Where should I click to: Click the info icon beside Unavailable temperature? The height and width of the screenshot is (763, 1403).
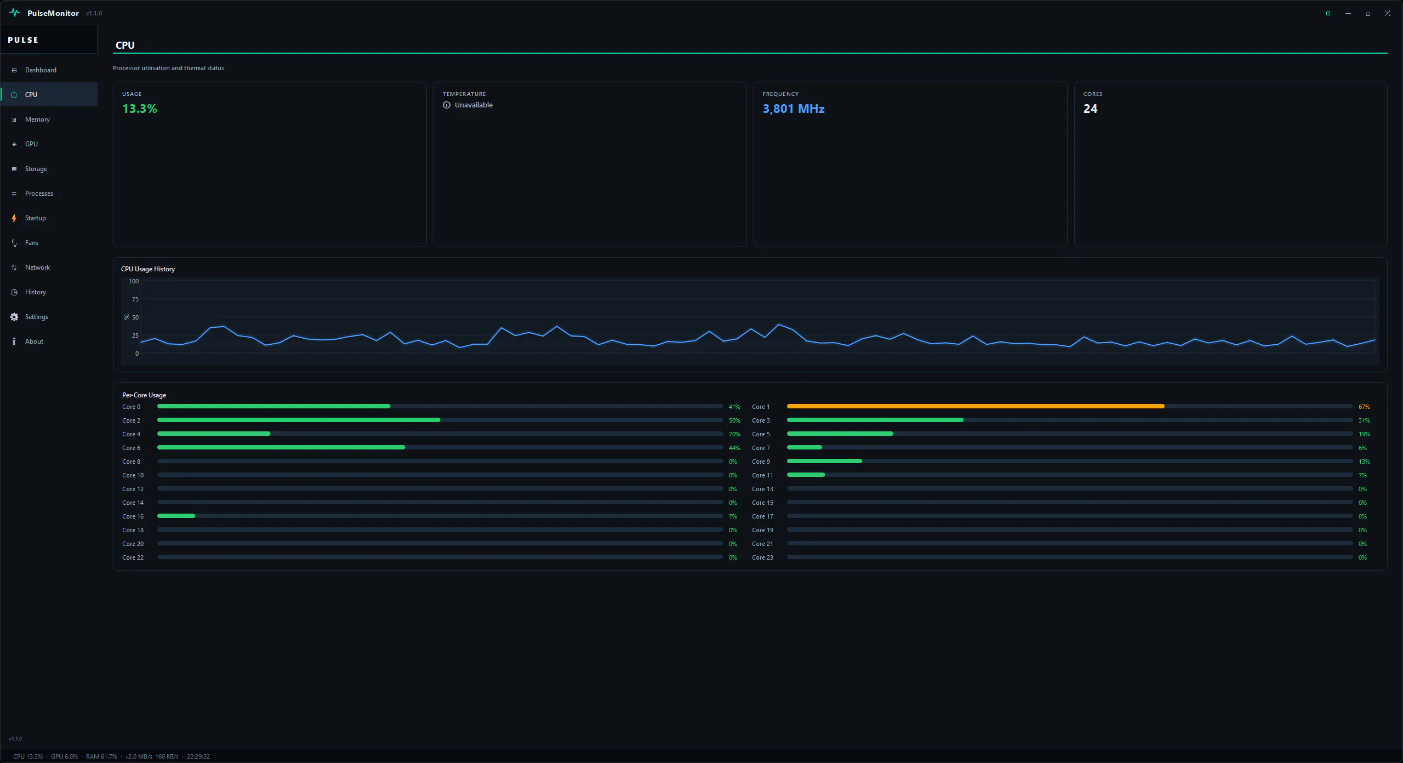point(447,105)
